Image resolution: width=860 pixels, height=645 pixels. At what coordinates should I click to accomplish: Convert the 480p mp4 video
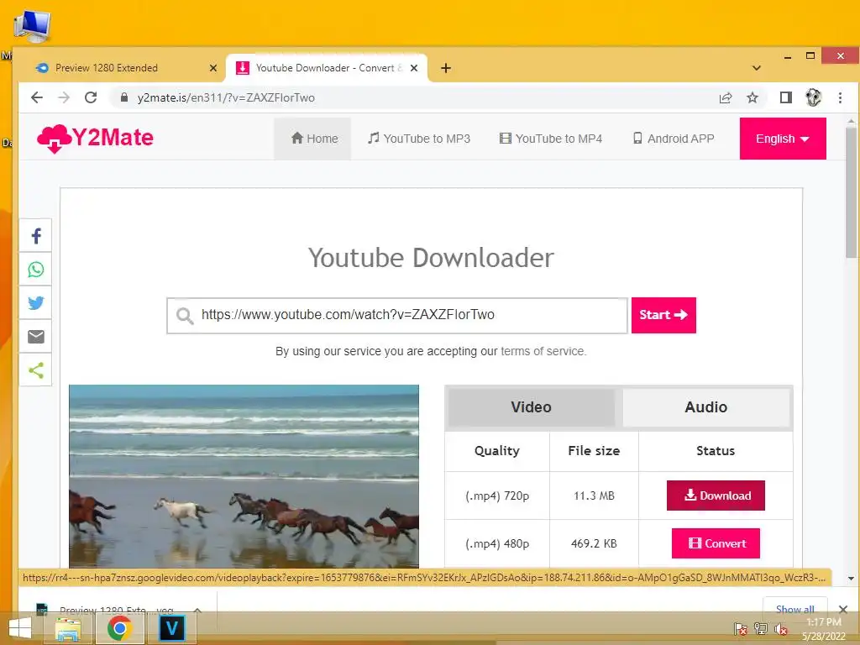point(716,543)
